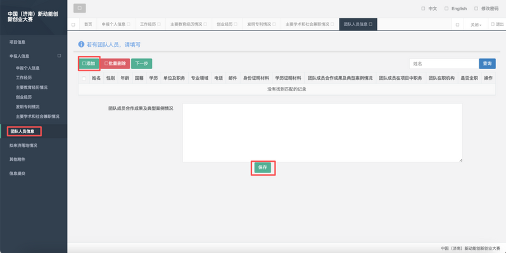Click the 身份证明材料 column header
Viewport: 506px width, 253px height.
(256, 78)
